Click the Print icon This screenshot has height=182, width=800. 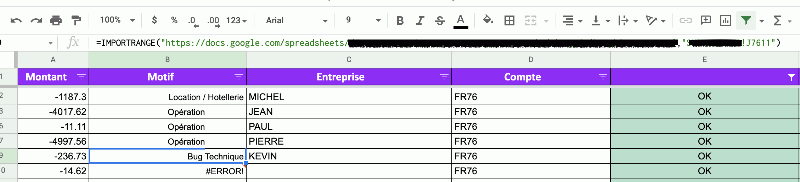click(56, 20)
